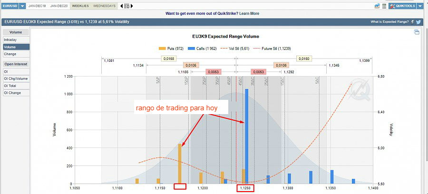The width and height of the screenshot is (428, 194).
Task: Click the lightning bolt icon in header
Action: click(412, 22)
